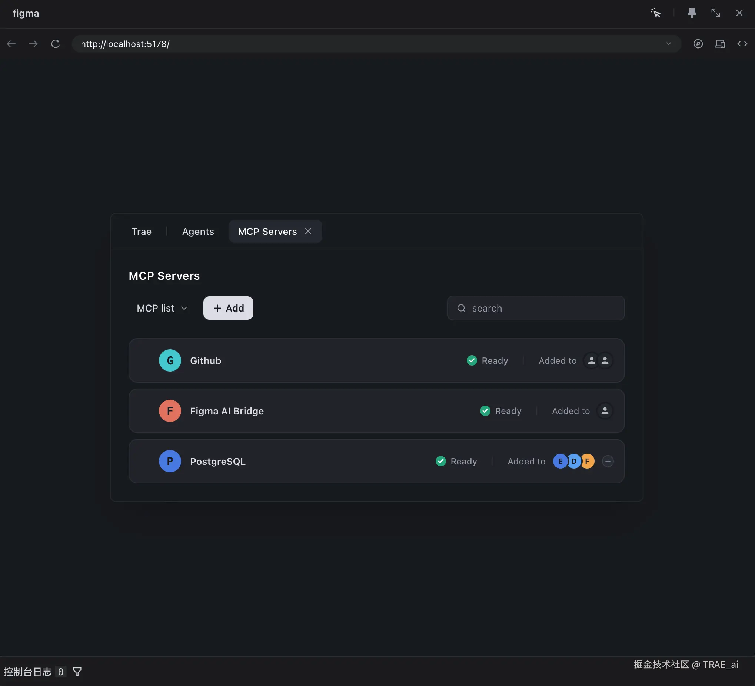Click the browser forward arrow

click(x=33, y=44)
